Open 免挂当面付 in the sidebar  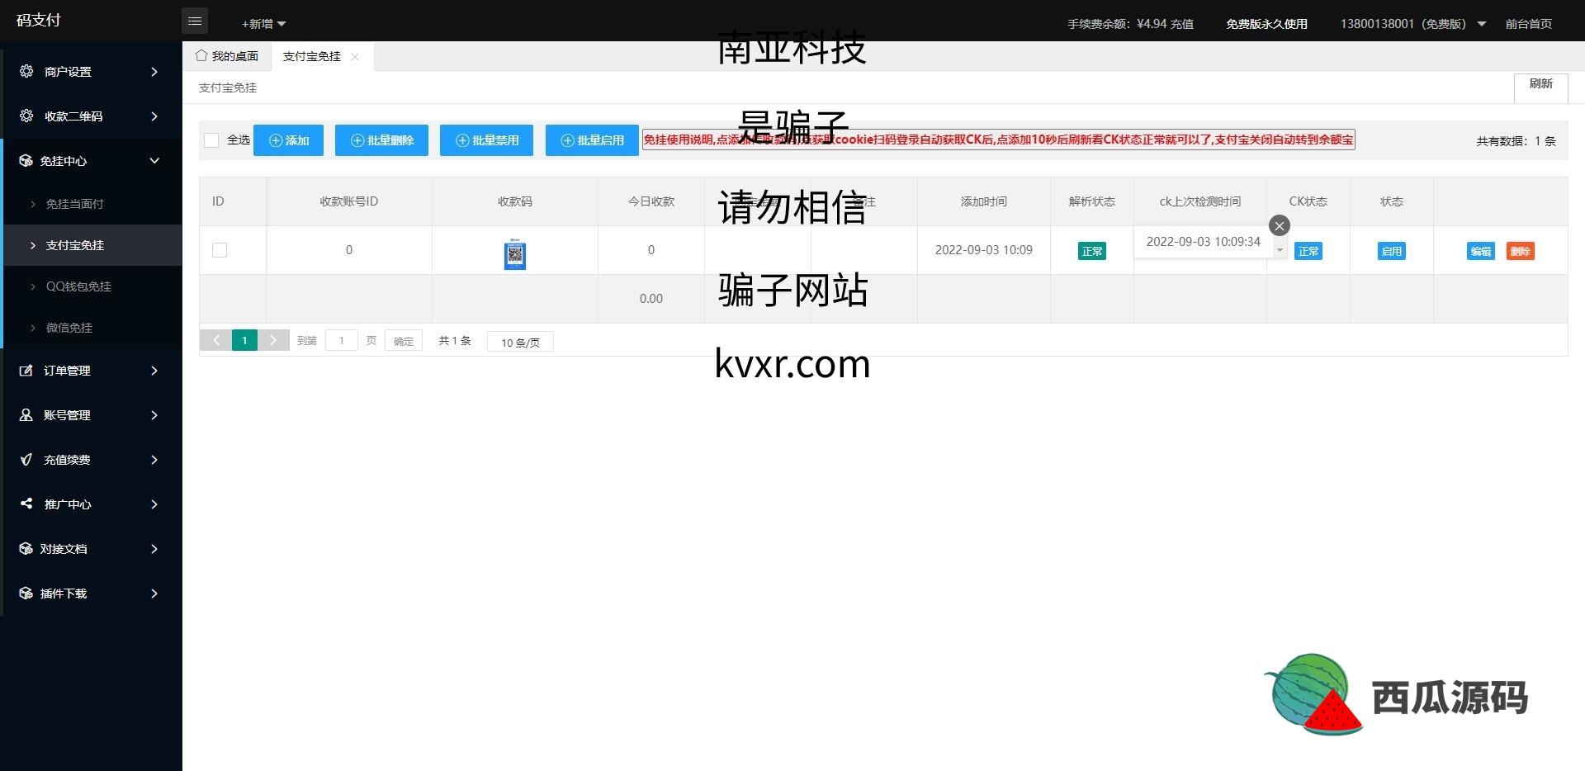[x=92, y=204]
